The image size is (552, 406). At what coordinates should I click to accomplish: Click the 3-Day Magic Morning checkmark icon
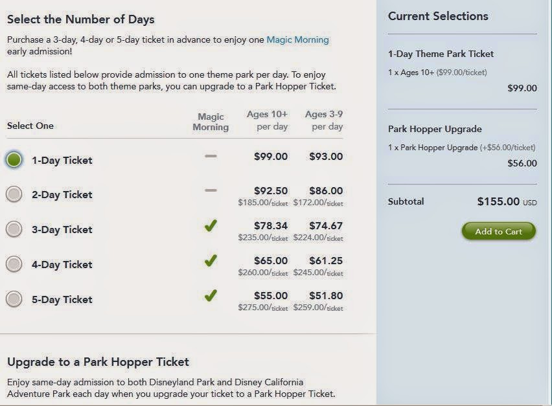[x=211, y=226]
